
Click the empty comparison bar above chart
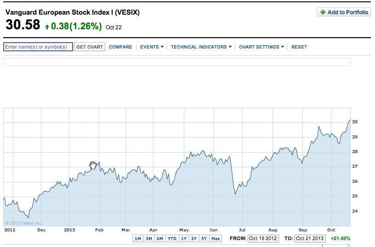tap(177, 62)
